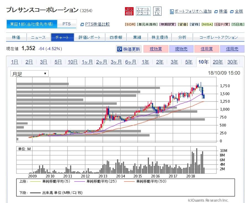
Task: Click the company name プレサンスコーポレーション
Action: (x=42, y=10)
